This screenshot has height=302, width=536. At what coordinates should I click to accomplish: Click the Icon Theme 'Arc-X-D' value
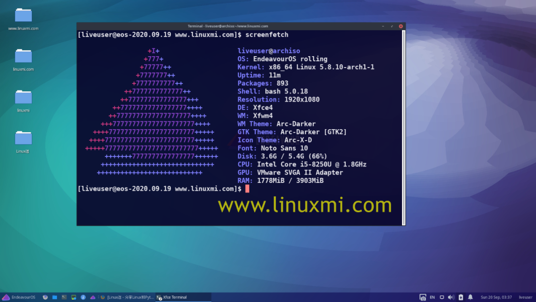[x=298, y=140]
